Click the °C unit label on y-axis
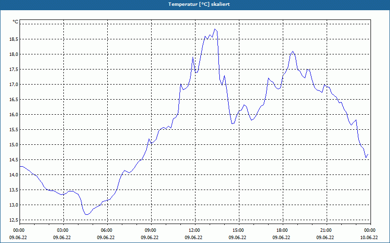The image size is (390, 243). click(x=16, y=22)
